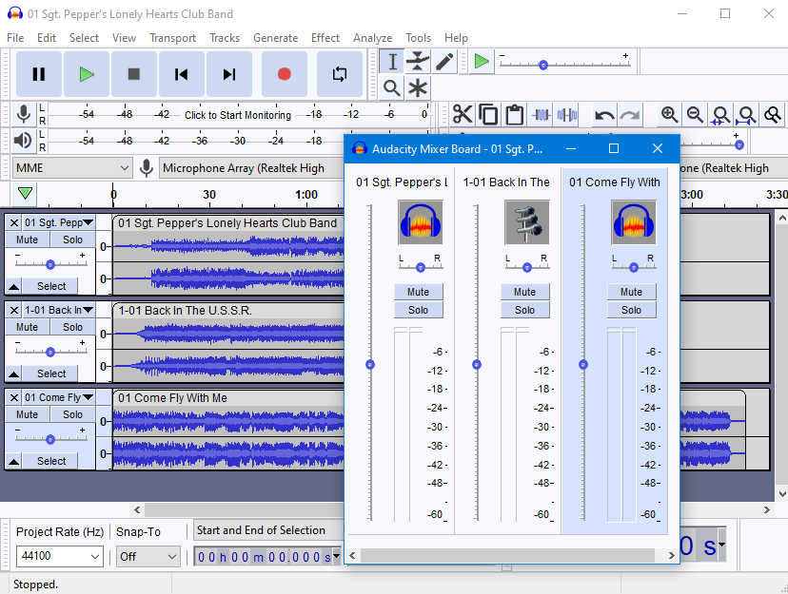Open the 1-01 Back In track dropdown menu
Image resolution: width=788 pixels, height=594 pixels.
(x=59, y=310)
